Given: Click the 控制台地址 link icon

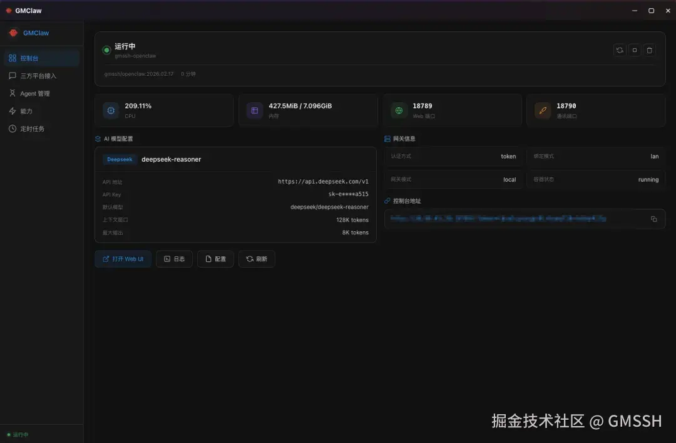Looking at the screenshot, I should coord(388,201).
